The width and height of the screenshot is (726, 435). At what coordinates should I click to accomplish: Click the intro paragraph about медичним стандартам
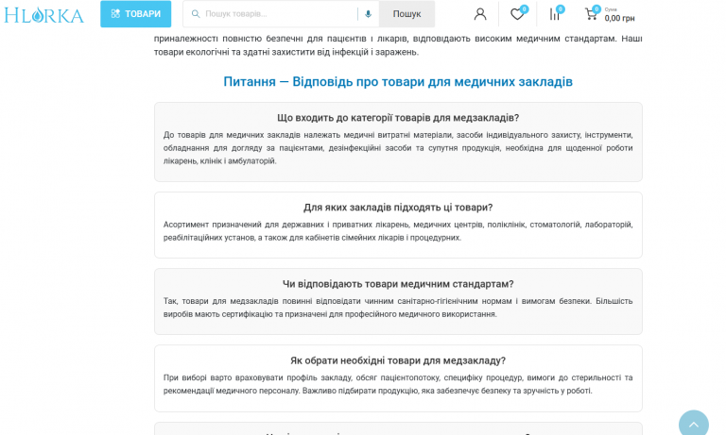pyautogui.click(x=398, y=45)
